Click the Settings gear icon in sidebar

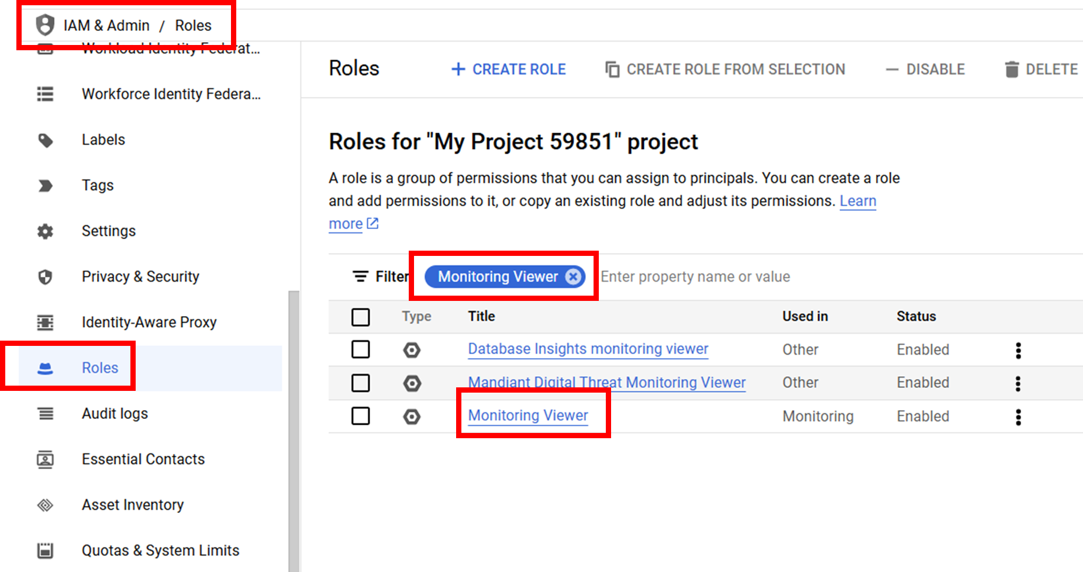(x=45, y=231)
